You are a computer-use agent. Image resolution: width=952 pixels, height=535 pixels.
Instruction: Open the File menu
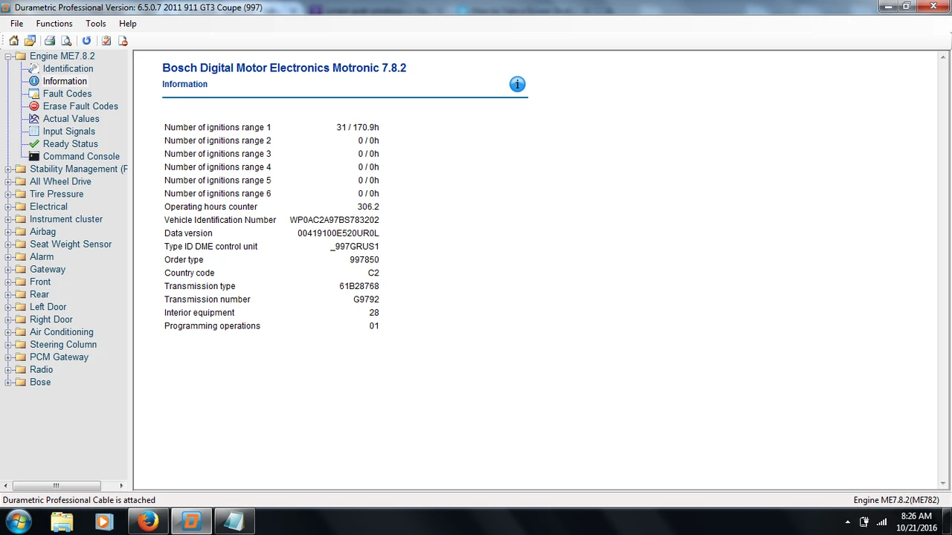(17, 24)
